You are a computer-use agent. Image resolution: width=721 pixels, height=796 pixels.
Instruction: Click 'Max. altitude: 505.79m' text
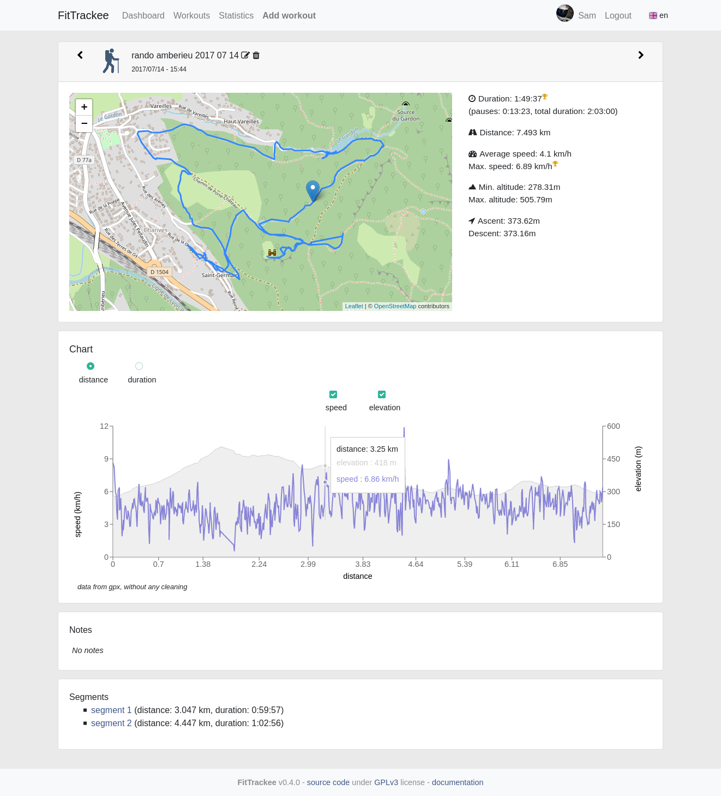510,200
